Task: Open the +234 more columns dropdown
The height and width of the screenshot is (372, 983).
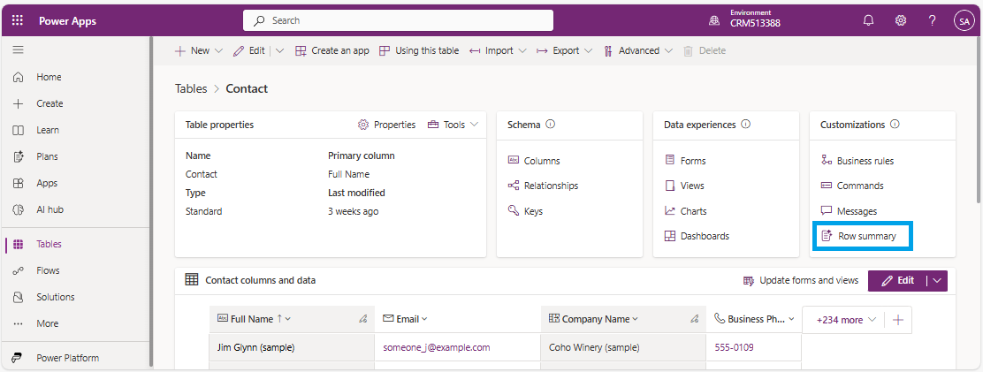Action: pyautogui.click(x=846, y=320)
